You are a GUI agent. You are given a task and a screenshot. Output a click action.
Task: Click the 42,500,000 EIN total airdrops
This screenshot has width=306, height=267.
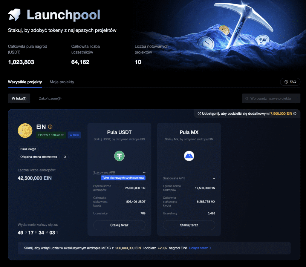tap(35, 178)
